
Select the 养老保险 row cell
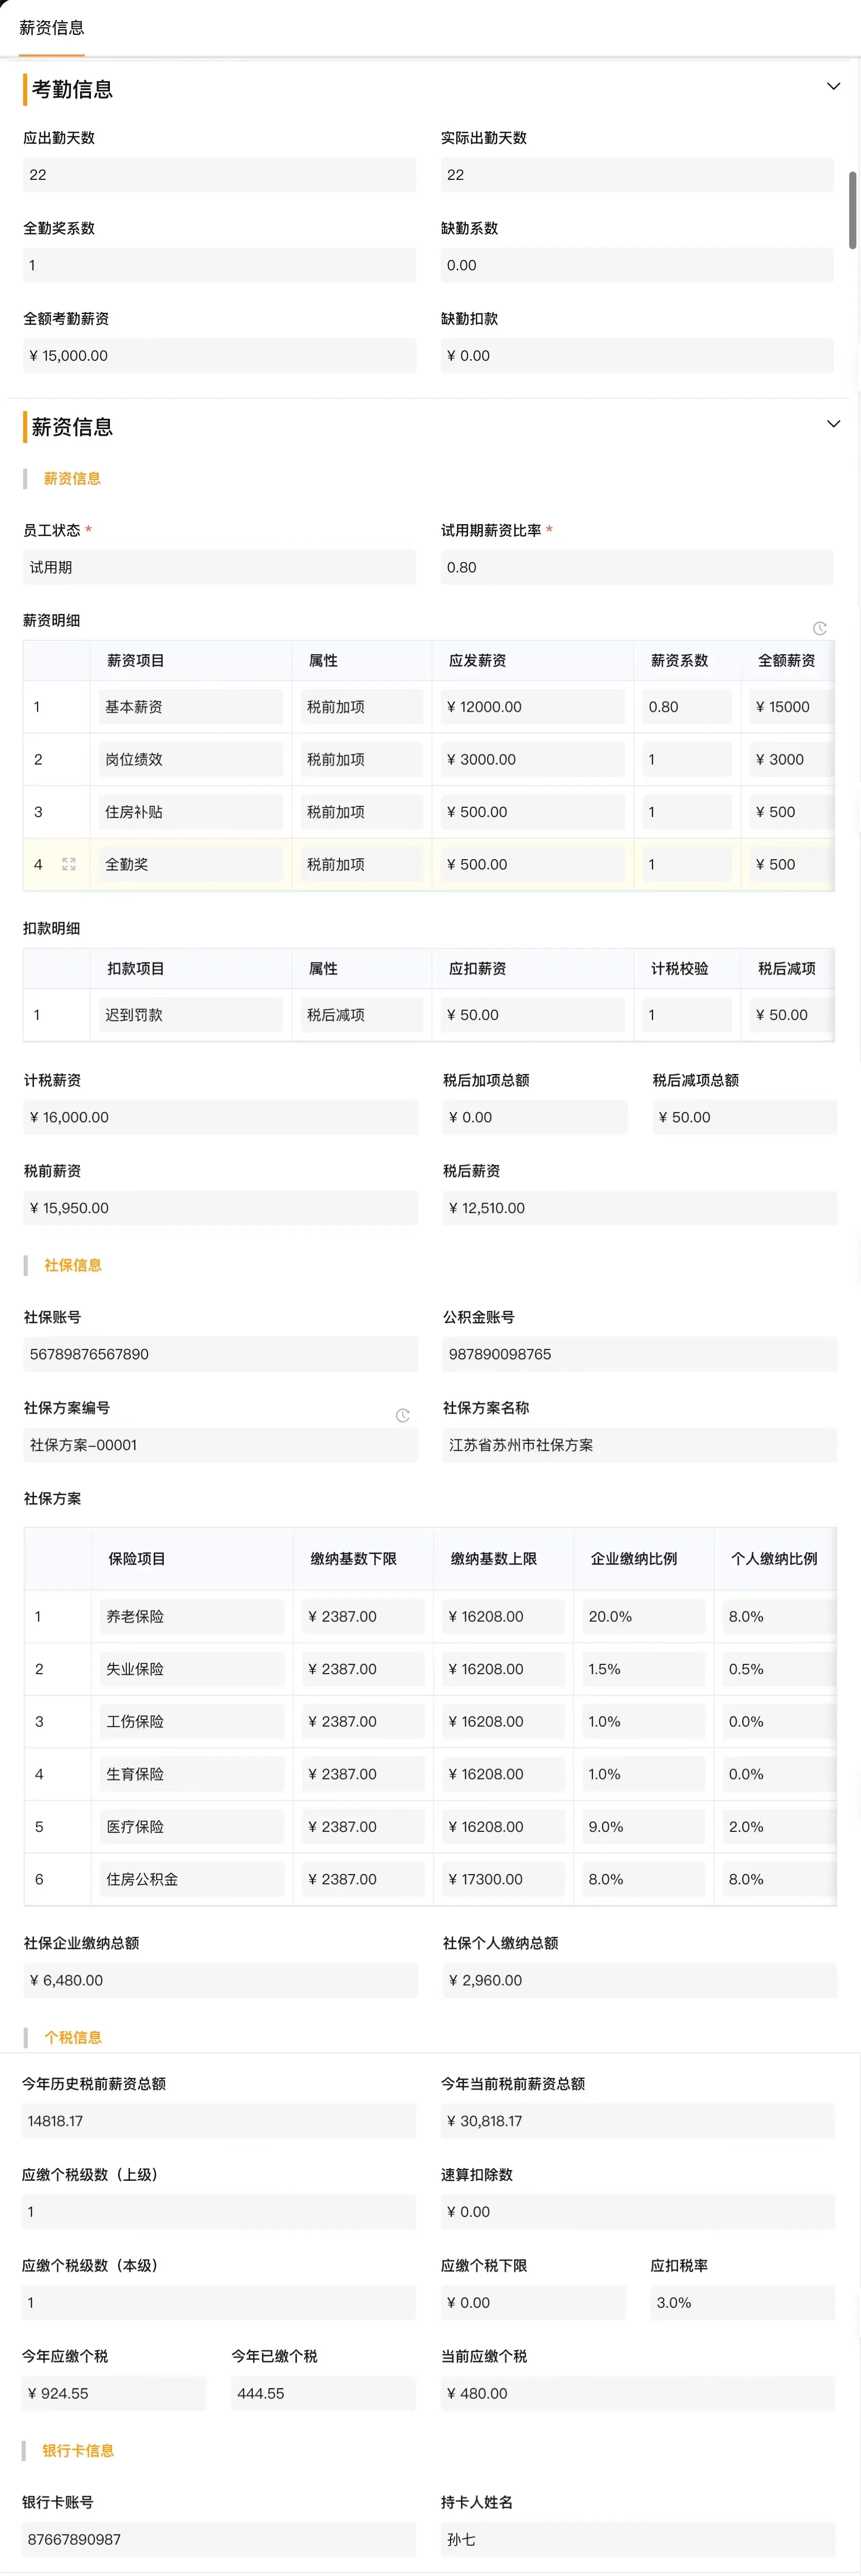(192, 1616)
